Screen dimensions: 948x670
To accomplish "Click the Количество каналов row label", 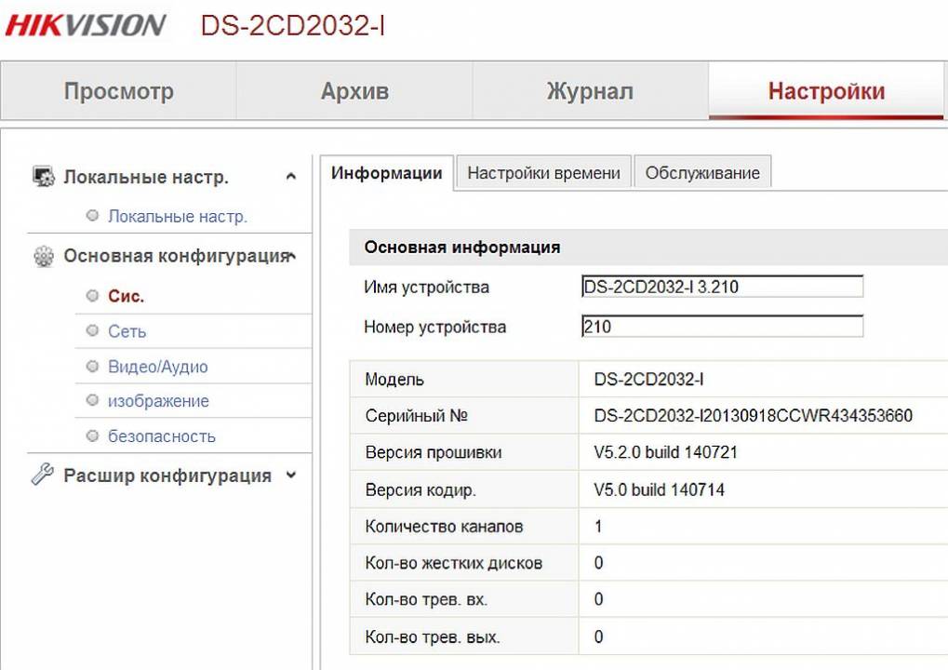I will coord(444,527).
